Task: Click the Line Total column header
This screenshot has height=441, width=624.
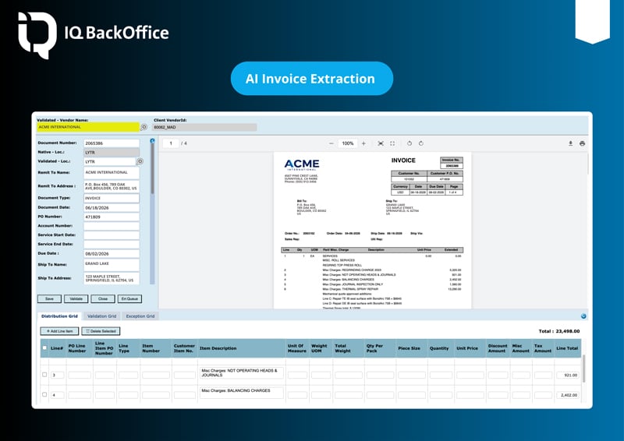Action: tap(567, 348)
